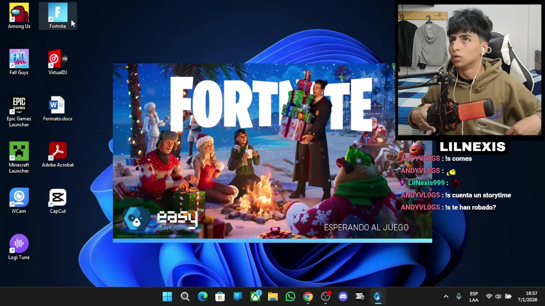Select the Fortnite desktop shortcut
Image resolution: width=545 pixels, height=306 pixels.
click(x=57, y=16)
